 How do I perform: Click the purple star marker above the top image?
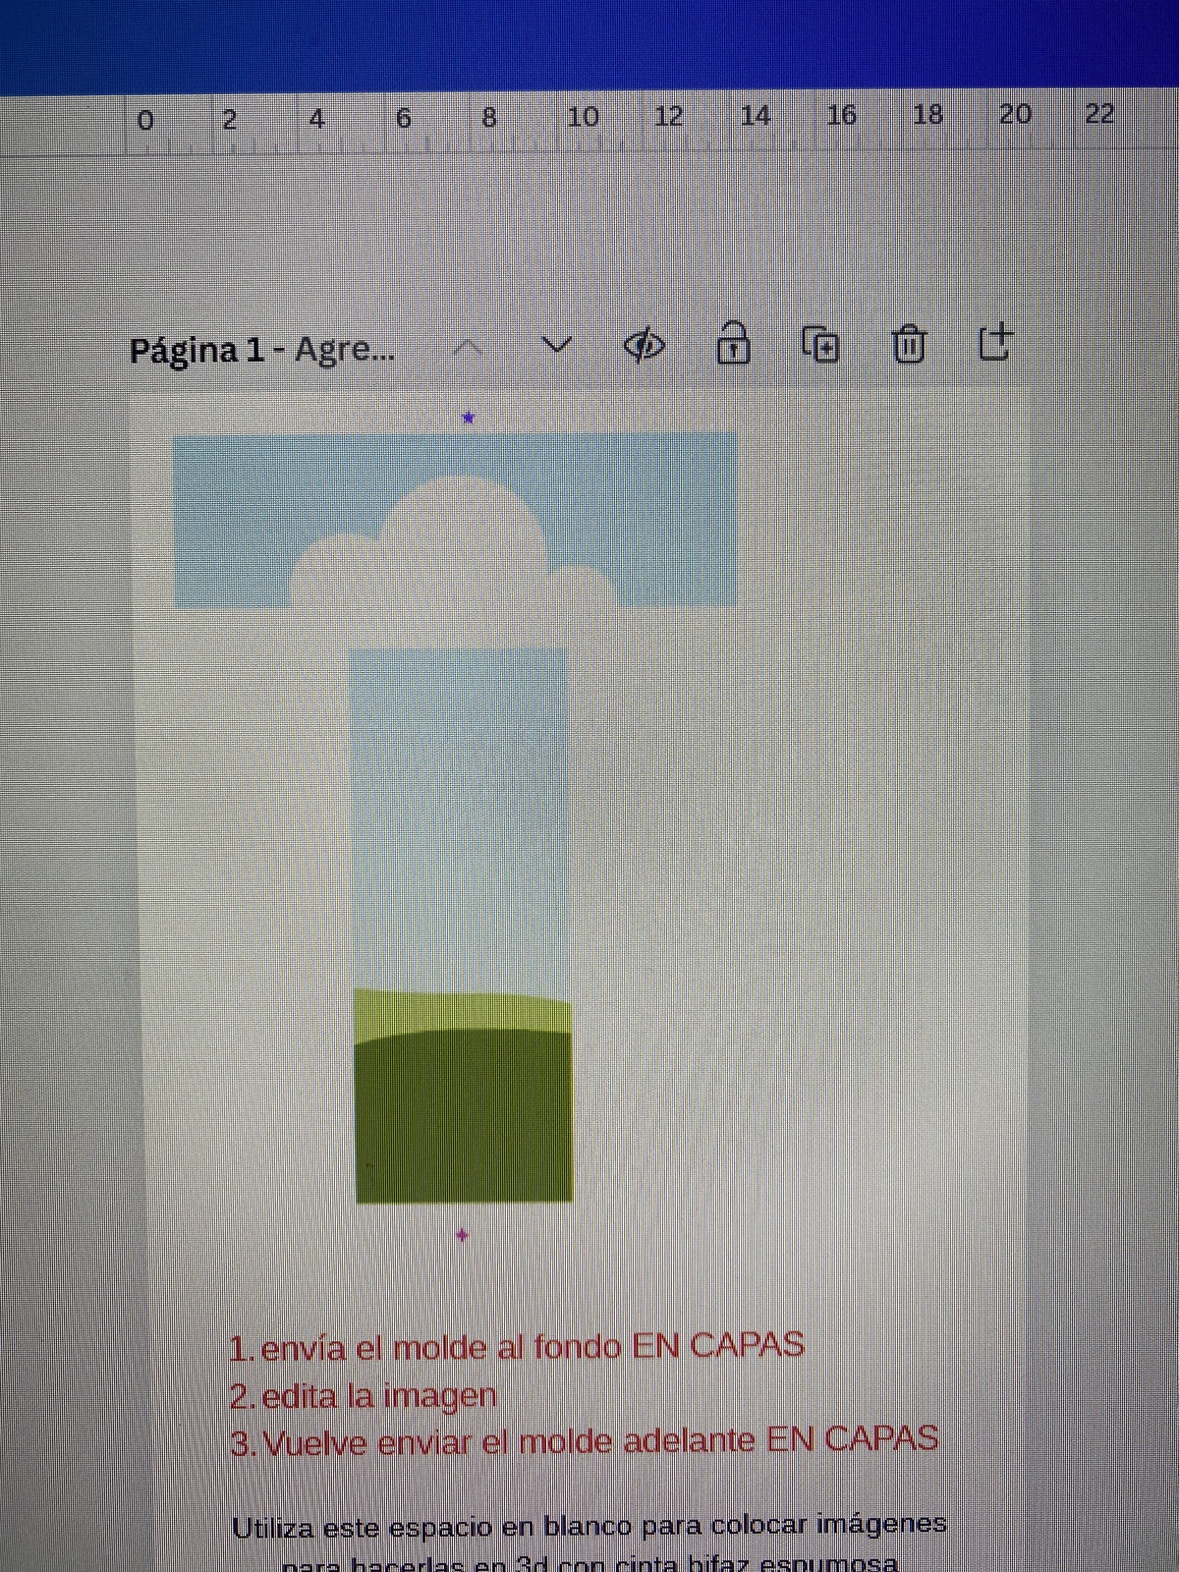coord(469,419)
